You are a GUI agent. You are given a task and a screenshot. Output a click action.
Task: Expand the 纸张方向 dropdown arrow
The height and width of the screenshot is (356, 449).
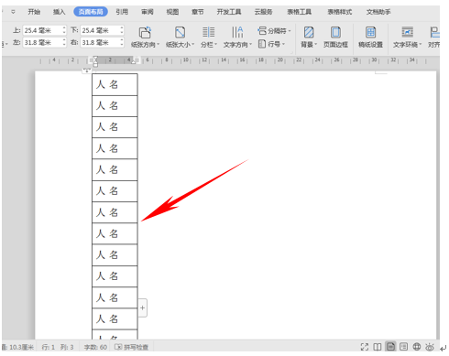pos(159,45)
